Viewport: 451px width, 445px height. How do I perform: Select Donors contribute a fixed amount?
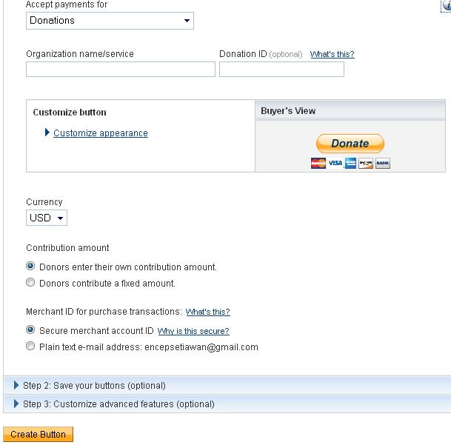(x=30, y=283)
